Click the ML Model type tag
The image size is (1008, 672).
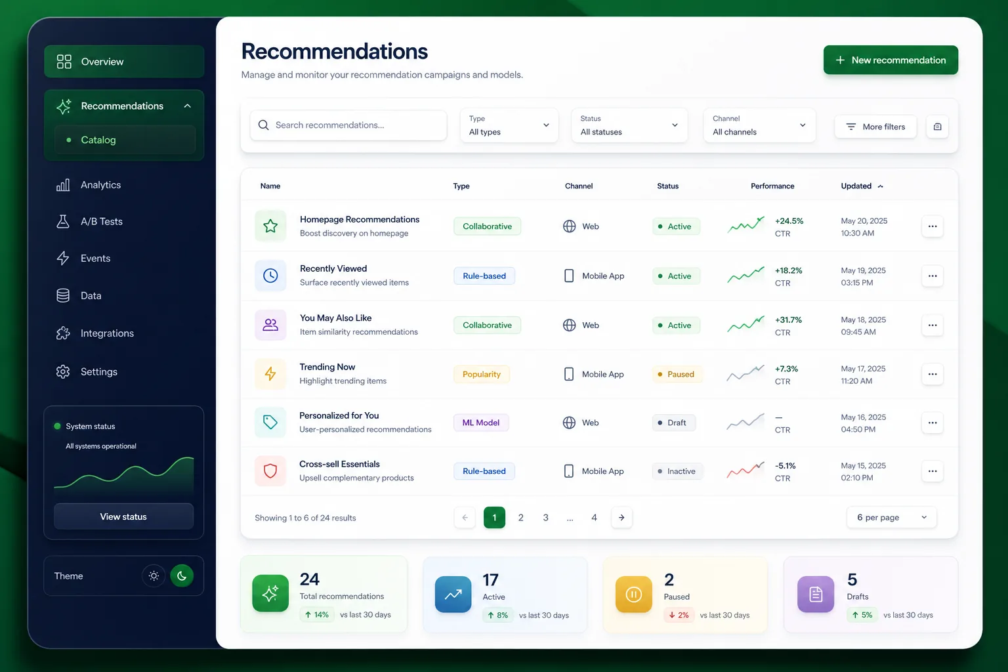click(481, 423)
